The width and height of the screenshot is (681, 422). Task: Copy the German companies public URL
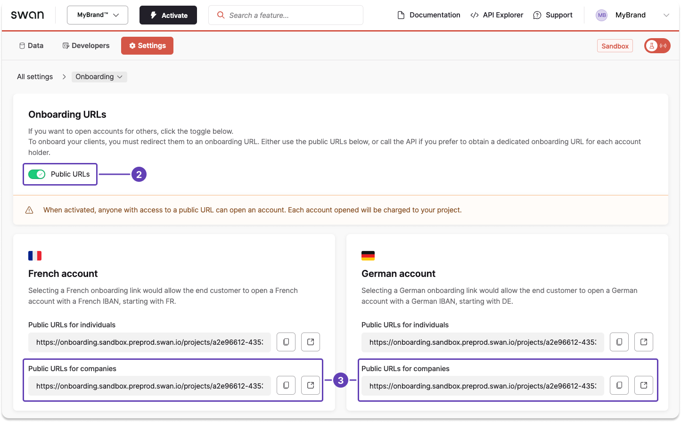coord(619,385)
